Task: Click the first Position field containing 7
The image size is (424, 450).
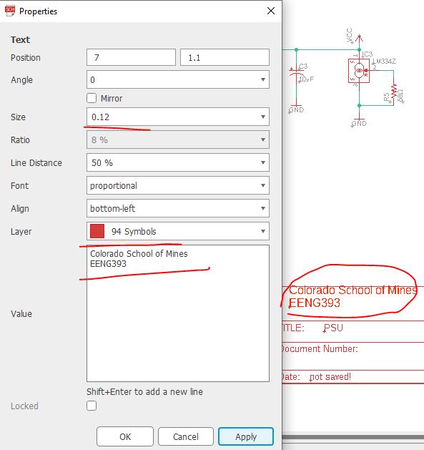Action: [x=131, y=57]
